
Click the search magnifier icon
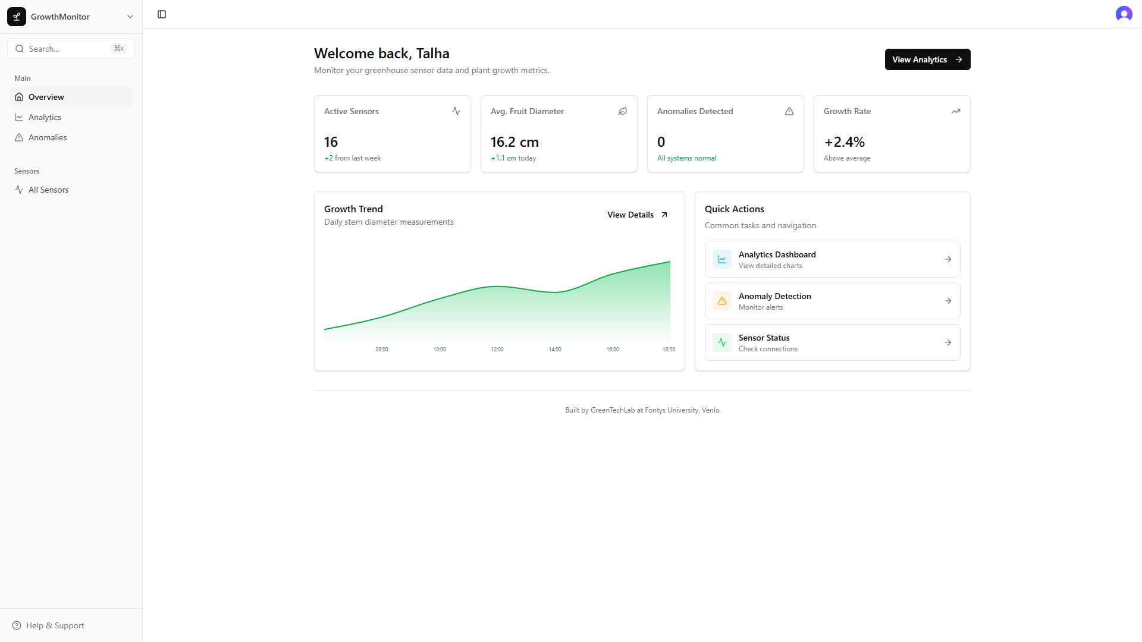coord(20,49)
